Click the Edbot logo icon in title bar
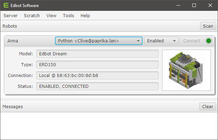This screenshot has height=140, width=218. click(6, 5)
